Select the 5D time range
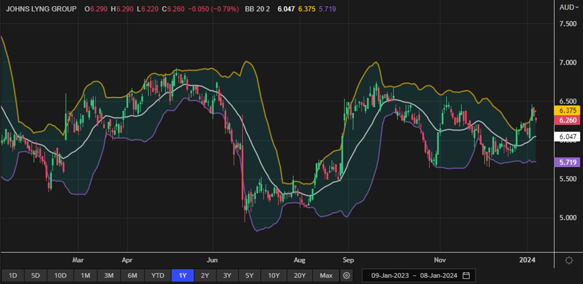583x284 pixels. point(35,276)
